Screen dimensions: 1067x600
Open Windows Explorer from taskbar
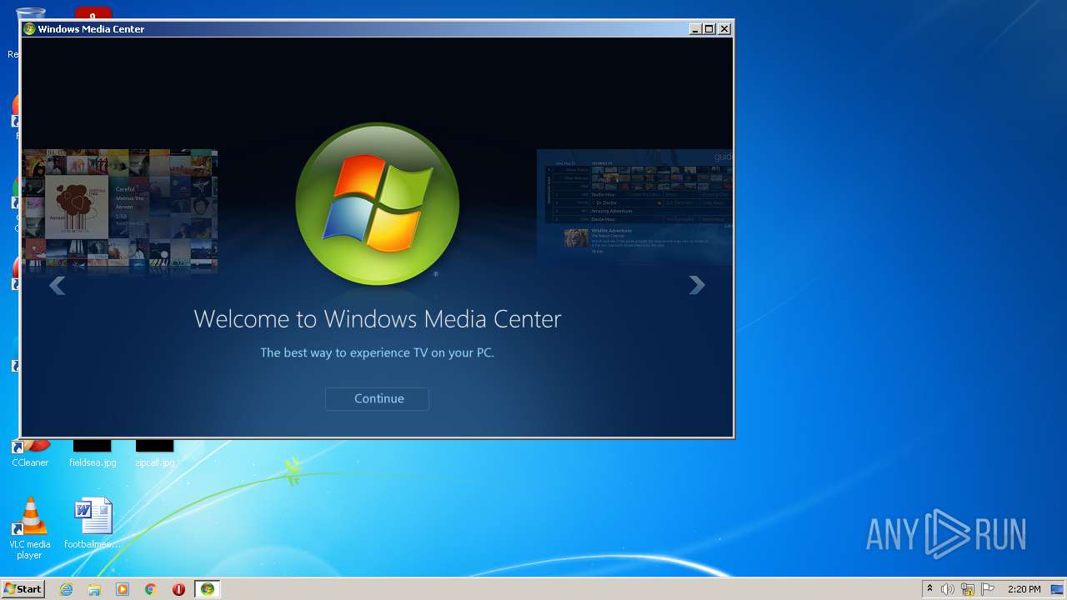94,589
